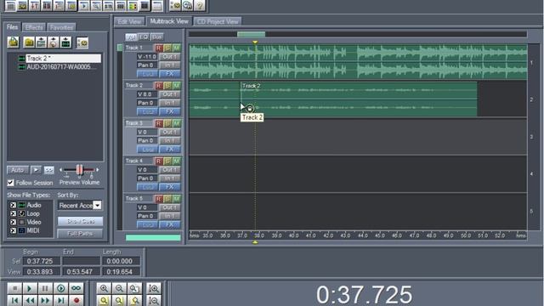Toggle the MIDI file type checkbox

pyautogui.click(x=13, y=230)
